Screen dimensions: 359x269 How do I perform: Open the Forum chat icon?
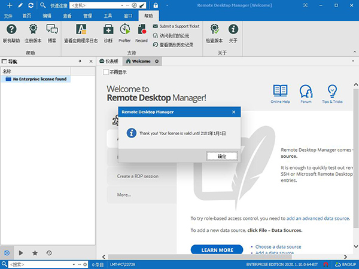pyautogui.click(x=306, y=94)
